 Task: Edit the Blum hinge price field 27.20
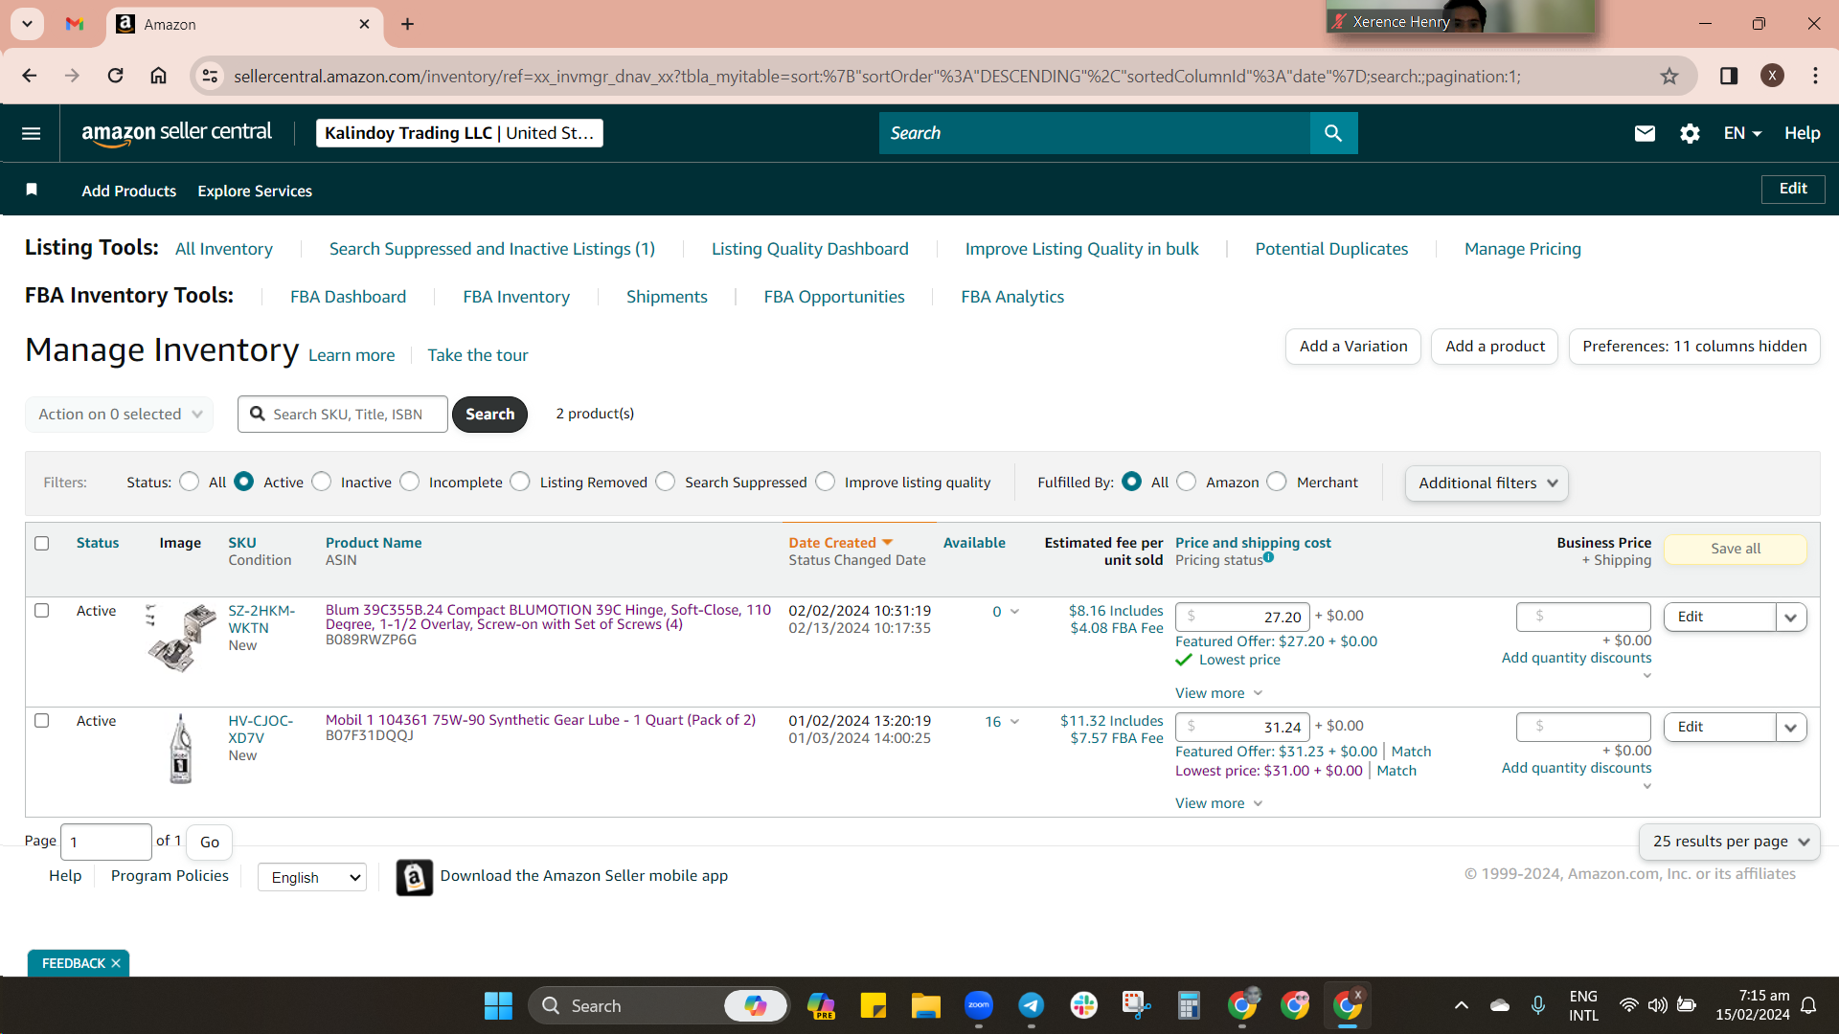1242,617
